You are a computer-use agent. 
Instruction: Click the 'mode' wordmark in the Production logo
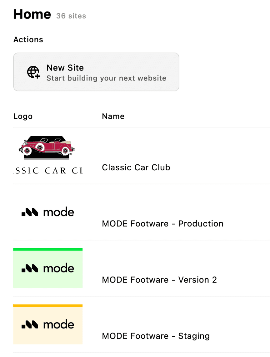pyautogui.click(x=59, y=212)
